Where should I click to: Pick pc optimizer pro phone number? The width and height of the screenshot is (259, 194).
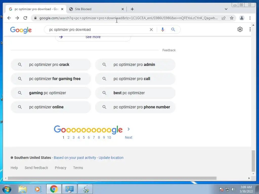135,107
